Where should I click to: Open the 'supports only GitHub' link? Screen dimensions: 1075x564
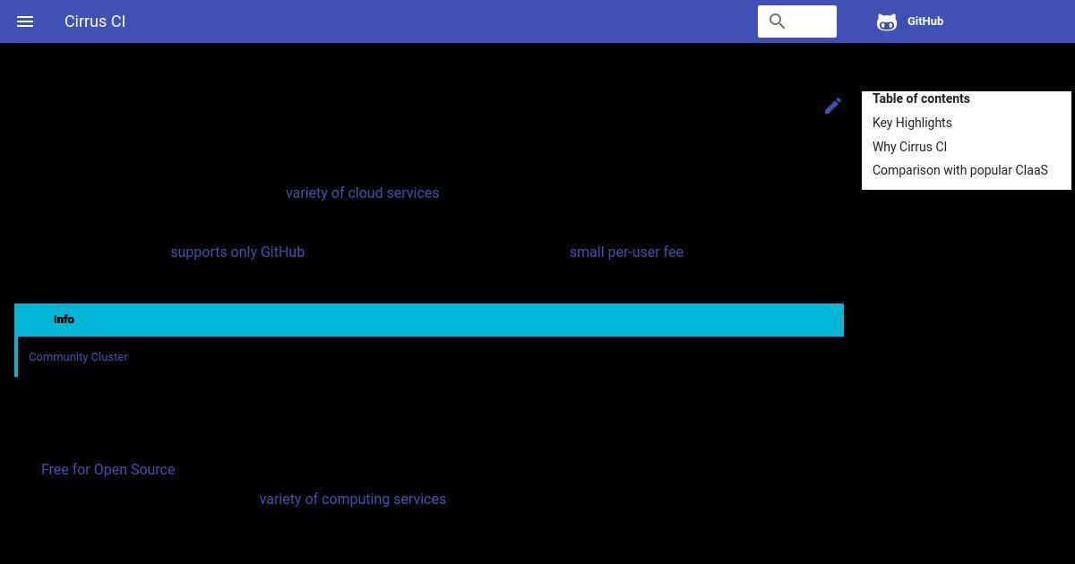pos(237,252)
